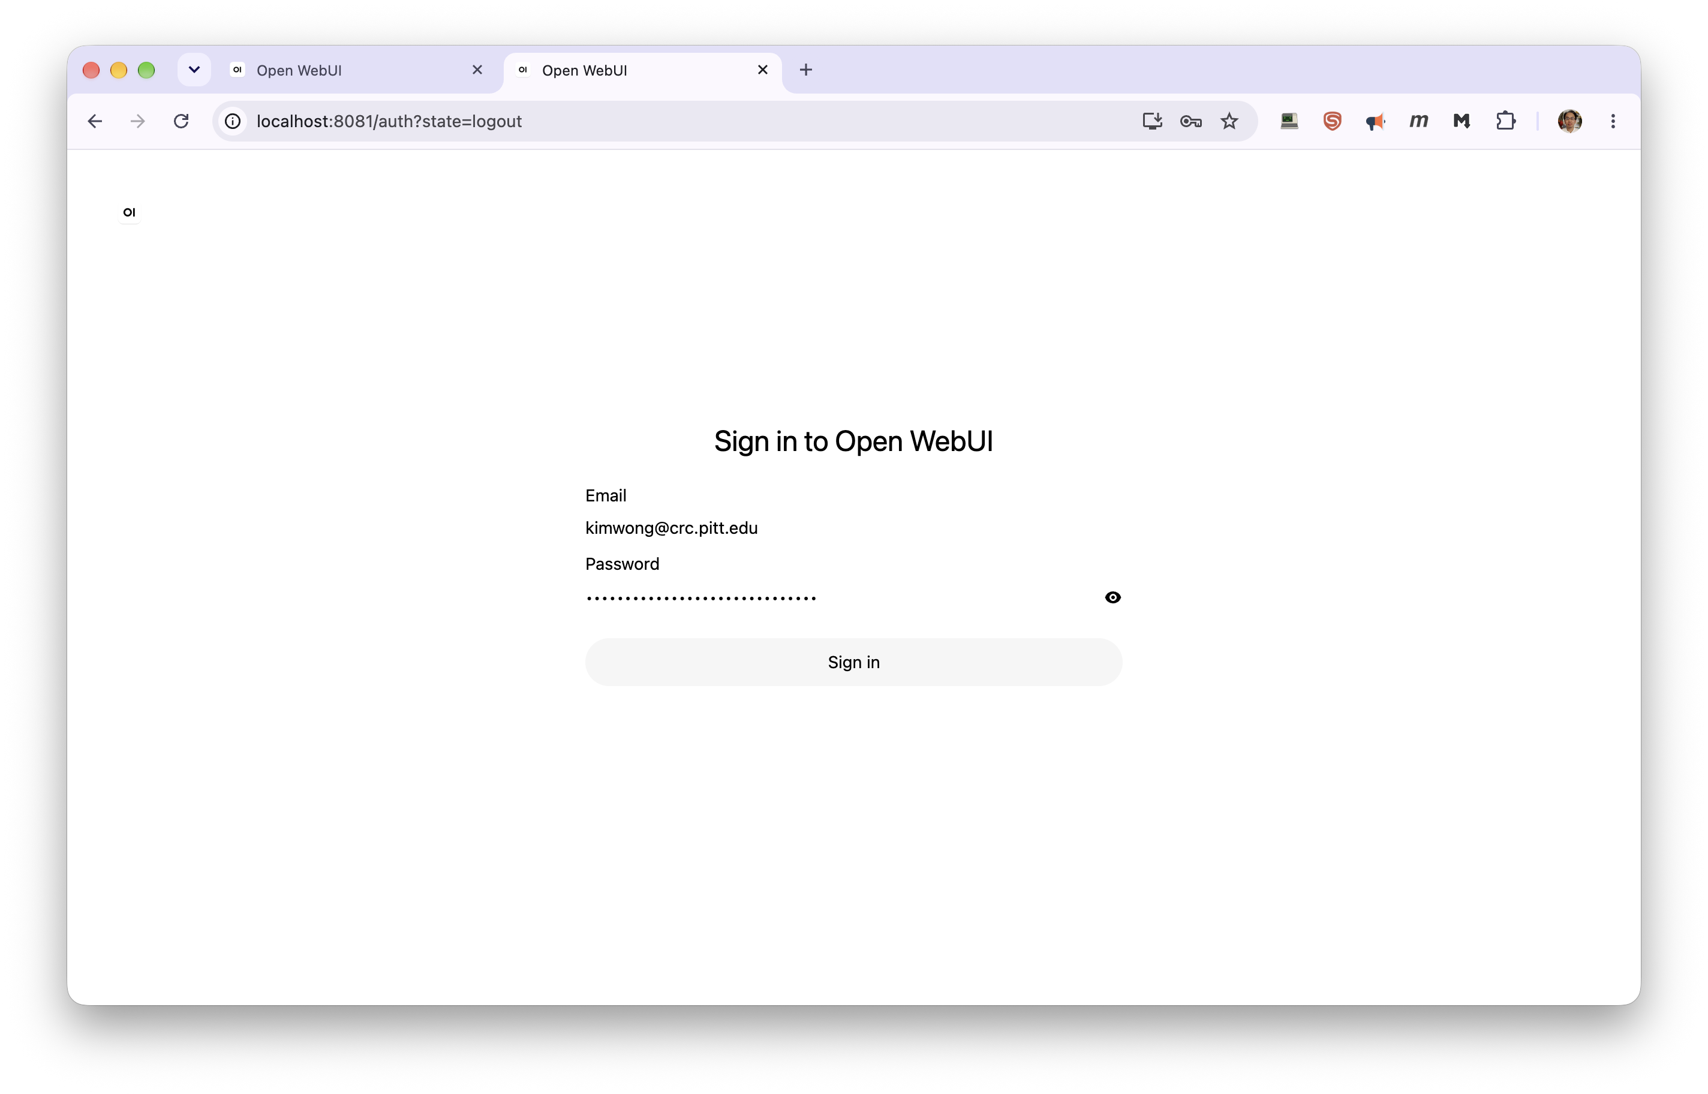1708x1094 pixels.
Task: Reload the page
Action: [182, 122]
